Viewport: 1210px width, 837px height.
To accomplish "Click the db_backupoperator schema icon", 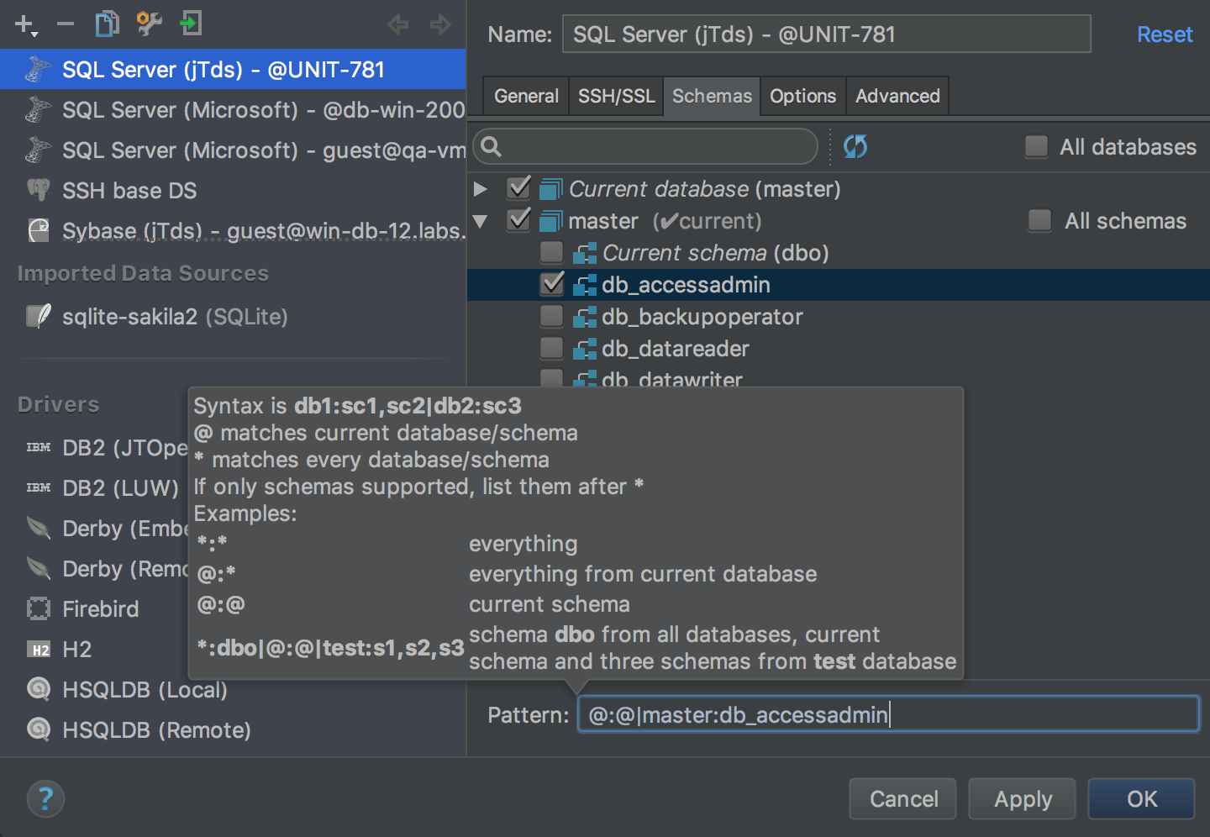I will click(585, 317).
